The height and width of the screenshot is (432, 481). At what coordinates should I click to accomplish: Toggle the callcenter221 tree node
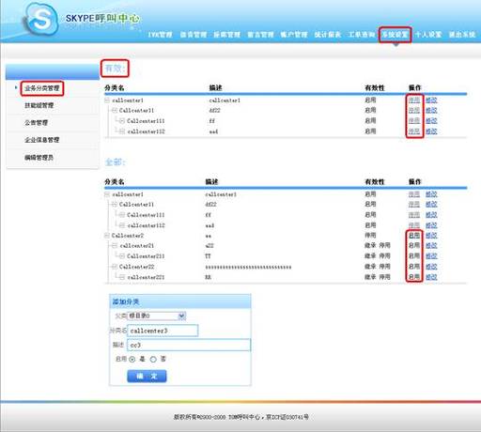coord(122,277)
